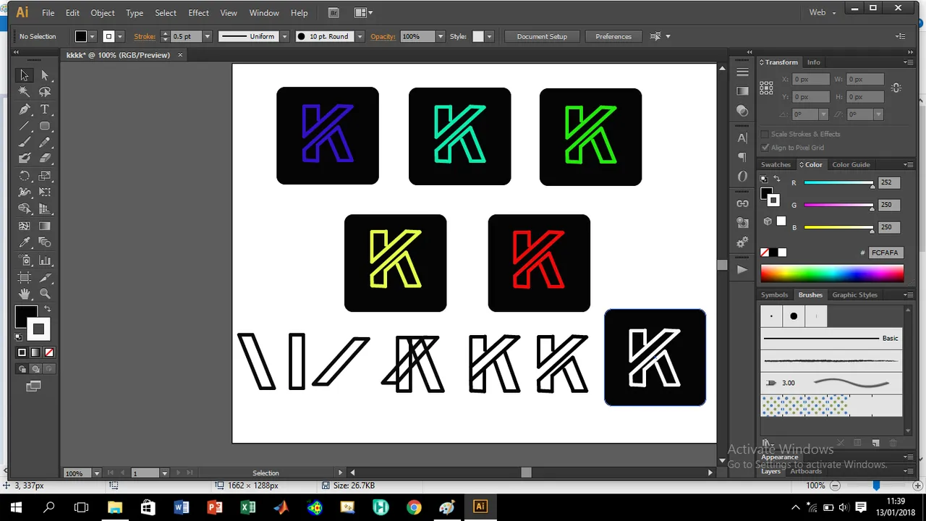926x521 pixels.
Task: Click the RGB color spectrum bar
Action: 832,274
